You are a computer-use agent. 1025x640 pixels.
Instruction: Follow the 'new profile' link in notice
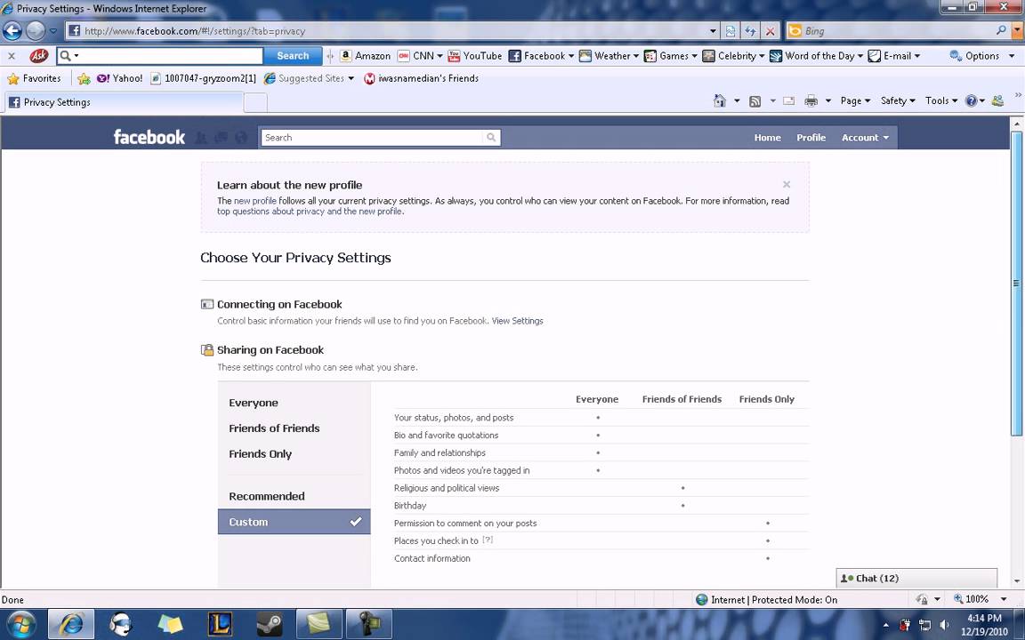255,201
